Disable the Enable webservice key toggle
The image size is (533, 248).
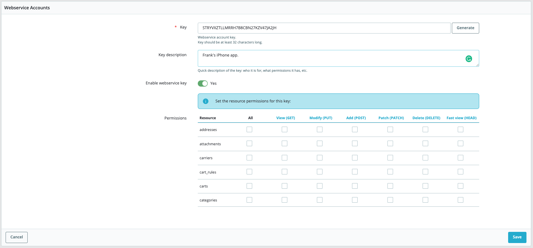coord(203,83)
